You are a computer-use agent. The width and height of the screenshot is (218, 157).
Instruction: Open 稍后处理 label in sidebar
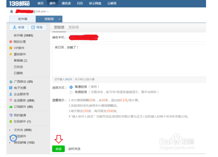tap(20, 42)
